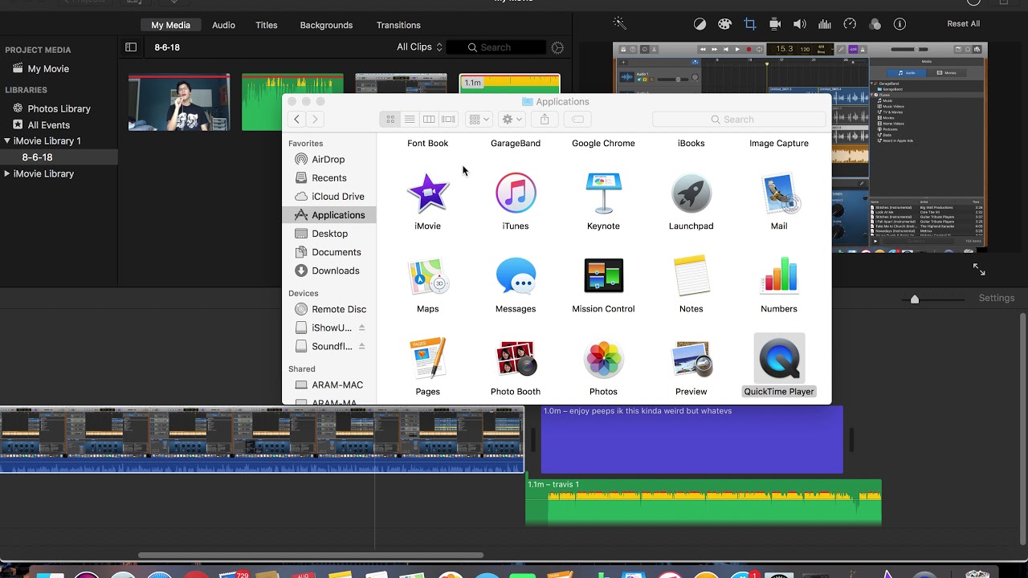Switch to My Media tab
The height and width of the screenshot is (578, 1028).
point(171,25)
